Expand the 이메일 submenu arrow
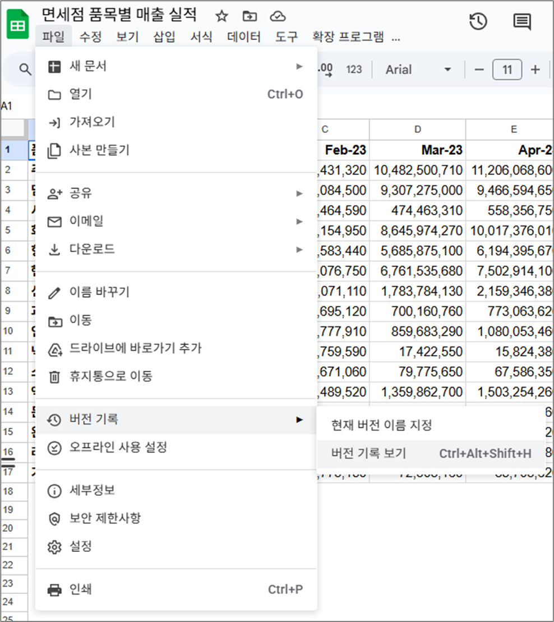The width and height of the screenshot is (554, 622). click(299, 222)
